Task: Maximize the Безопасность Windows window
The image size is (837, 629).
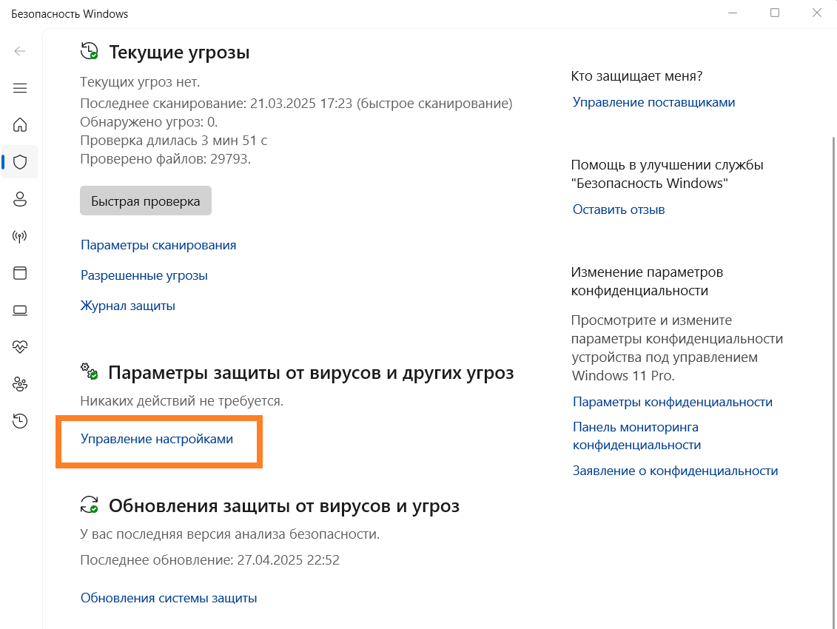Action: pos(775,13)
